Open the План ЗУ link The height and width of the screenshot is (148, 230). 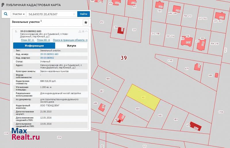click(x=28, y=40)
